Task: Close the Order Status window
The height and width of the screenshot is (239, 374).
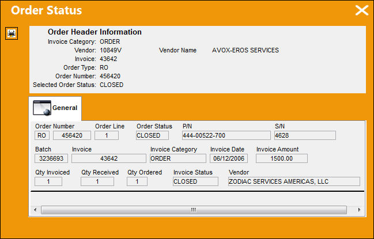Action: point(362,10)
